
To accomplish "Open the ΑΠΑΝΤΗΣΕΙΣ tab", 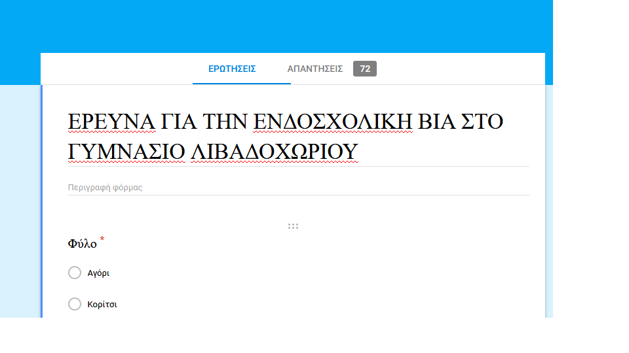I will click(x=315, y=69).
